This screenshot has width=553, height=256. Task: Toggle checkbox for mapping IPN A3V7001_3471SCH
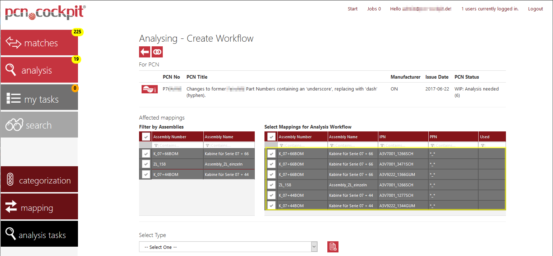(x=271, y=164)
